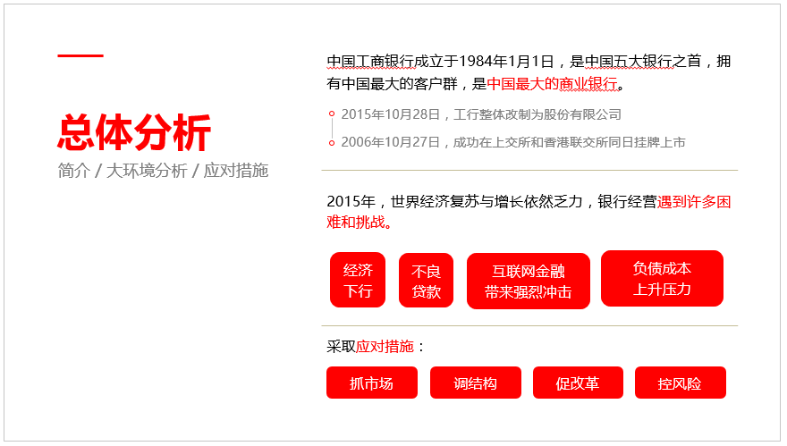The image size is (787, 446).
Task: Click the 互联网金融带来强烈冲击 box
Action: coord(529,281)
